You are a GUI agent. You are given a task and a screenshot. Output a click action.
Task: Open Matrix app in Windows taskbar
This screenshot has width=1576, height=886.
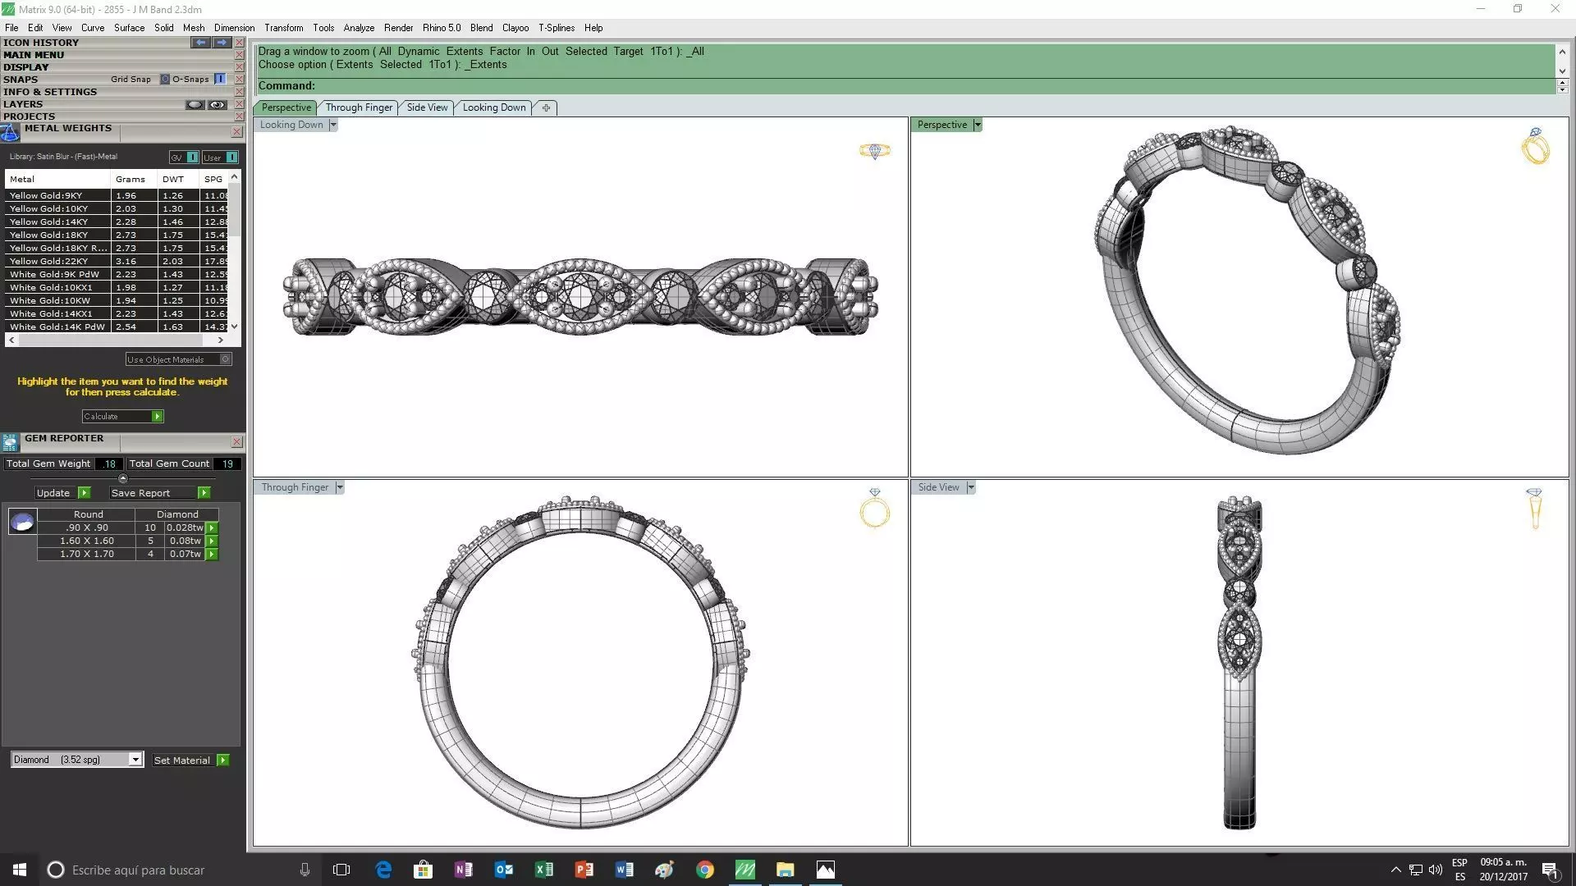[x=744, y=870]
